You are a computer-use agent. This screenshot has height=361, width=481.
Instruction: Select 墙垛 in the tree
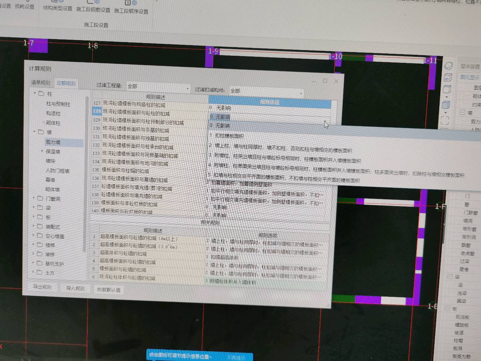tap(50, 161)
